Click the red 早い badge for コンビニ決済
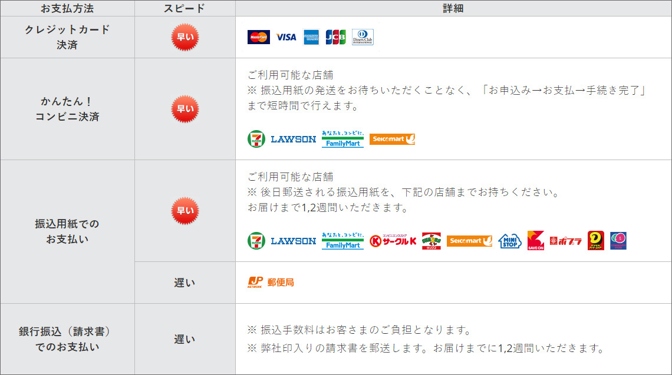Image resolution: width=672 pixels, height=375 pixels. 185,109
